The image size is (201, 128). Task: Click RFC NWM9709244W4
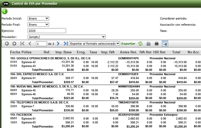click(129, 87)
